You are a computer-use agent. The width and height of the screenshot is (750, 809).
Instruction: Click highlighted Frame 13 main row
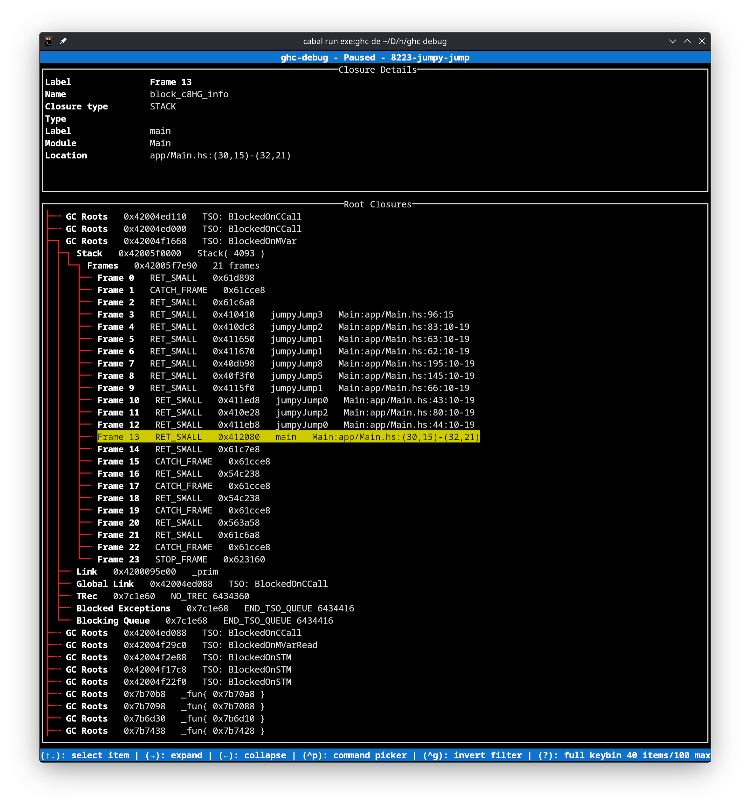click(289, 437)
